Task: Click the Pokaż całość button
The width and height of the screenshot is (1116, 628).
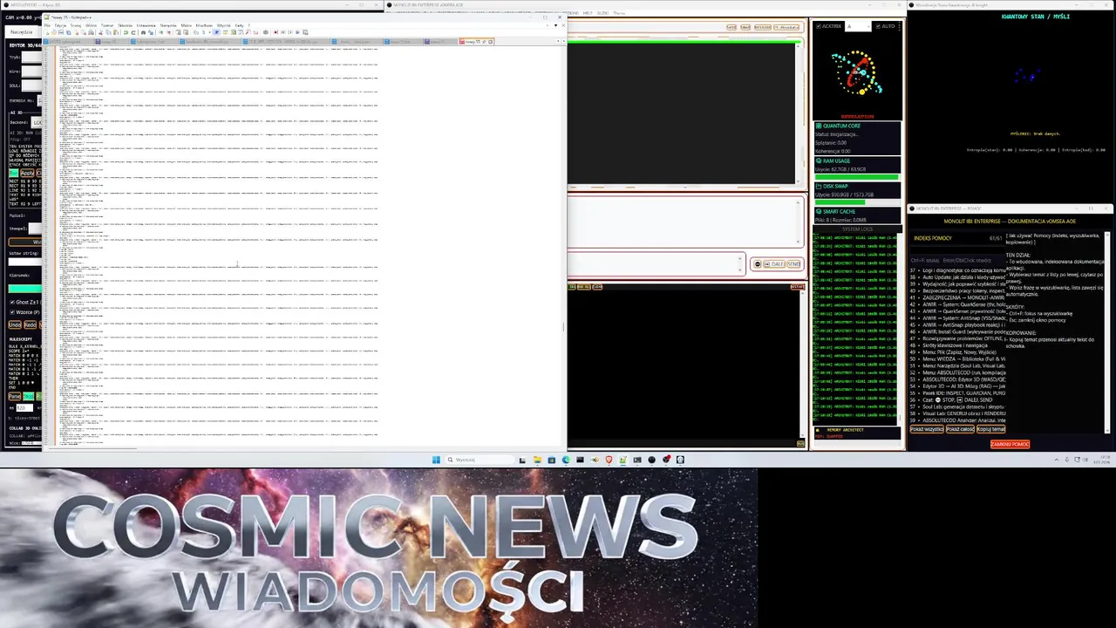Action: [x=960, y=429]
